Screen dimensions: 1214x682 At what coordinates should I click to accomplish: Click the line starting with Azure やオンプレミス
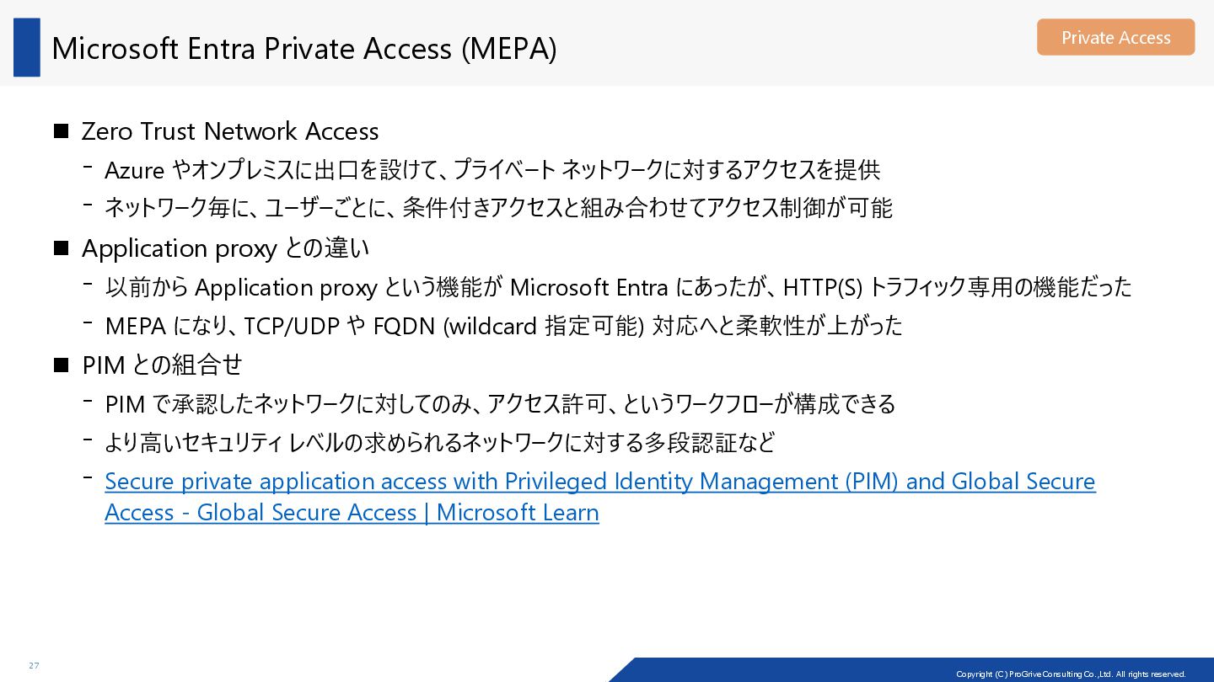tap(492, 170)
